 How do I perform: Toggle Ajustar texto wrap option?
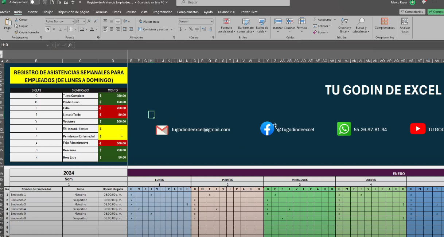click(149, 22)
